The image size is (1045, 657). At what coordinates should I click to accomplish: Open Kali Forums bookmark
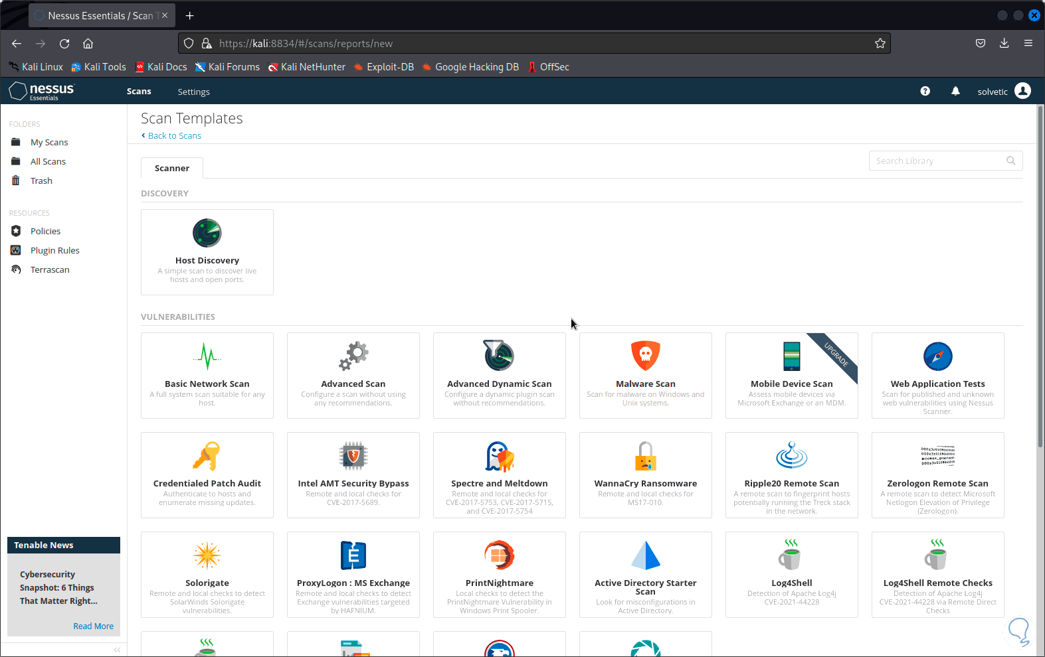tap(227, 67)
